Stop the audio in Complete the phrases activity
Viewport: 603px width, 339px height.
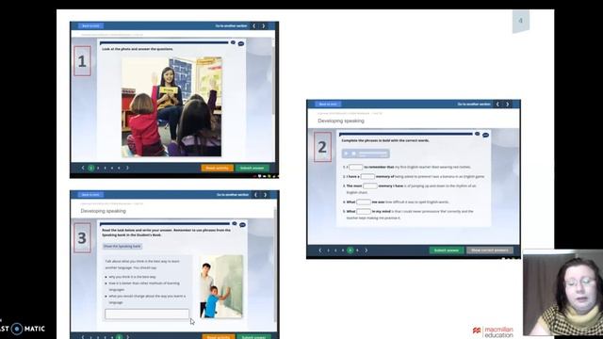click(353, 153)
